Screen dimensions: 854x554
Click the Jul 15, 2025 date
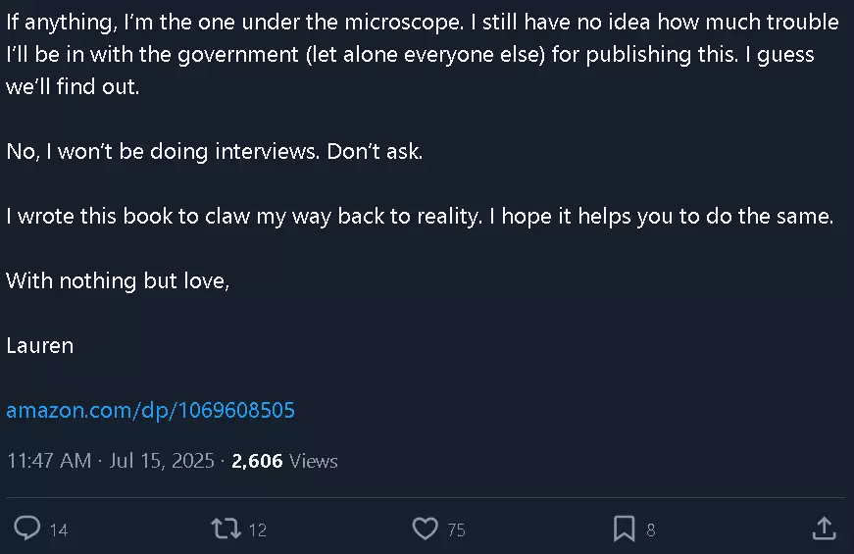(162, 461)
